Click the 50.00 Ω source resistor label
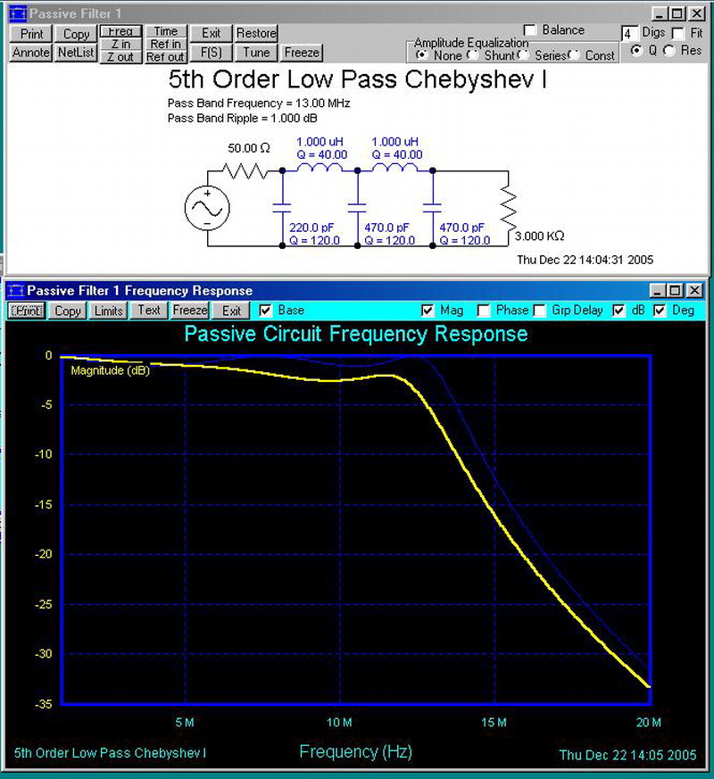This screenshot has width=714, height=779. point(249,148)
